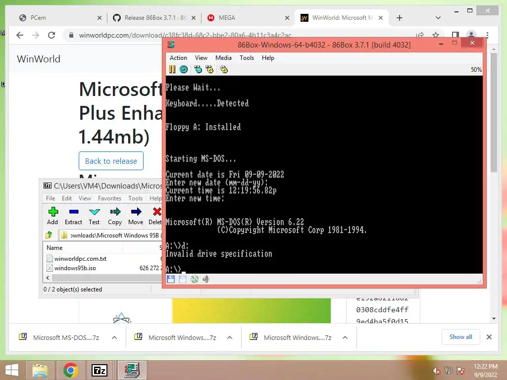Viewport: 507px width, 380px height.
Task: Send Ctrl+Alt+Esc via 86Box toolbar
Action: 209,69
